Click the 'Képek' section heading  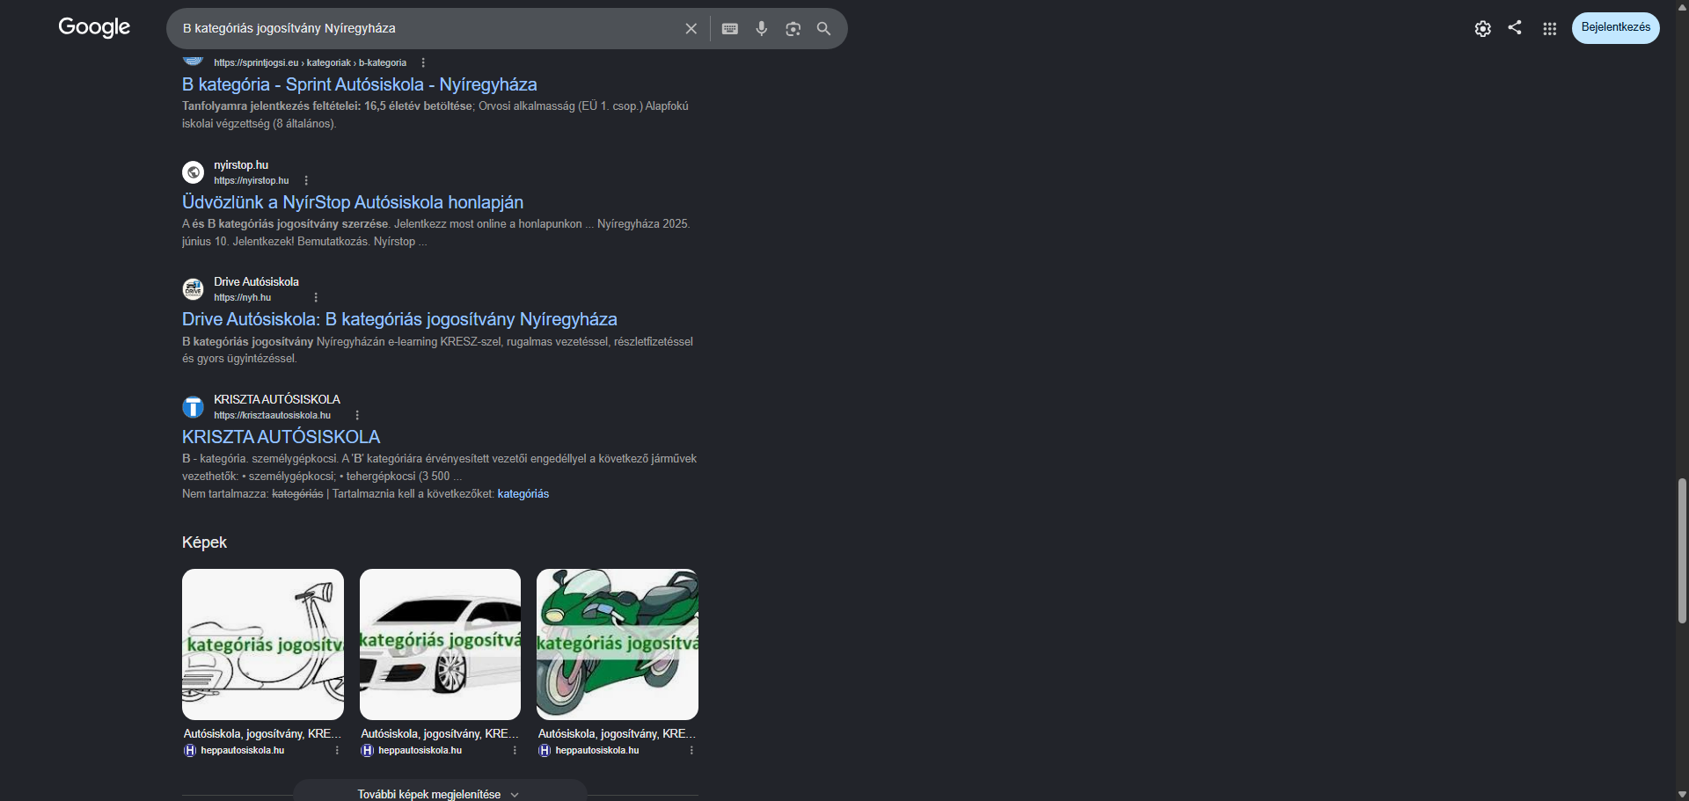pyautogui.click(x=204, y=542)
